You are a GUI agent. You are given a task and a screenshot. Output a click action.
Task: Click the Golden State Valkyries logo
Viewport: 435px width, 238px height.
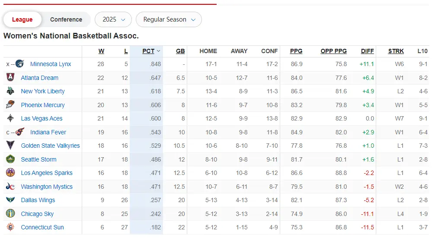tap(10, 146)
